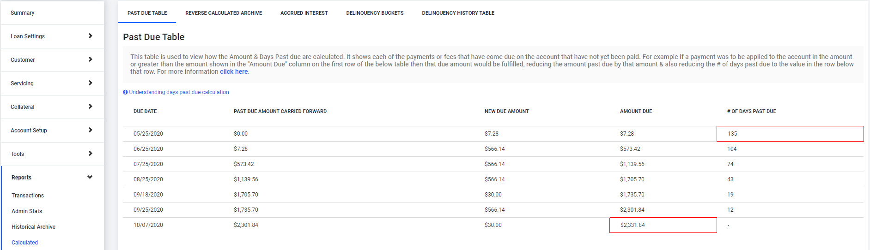This screenshot has width=870, height=250.
Task: Expand Servicing section chevron
Action: 90,83
